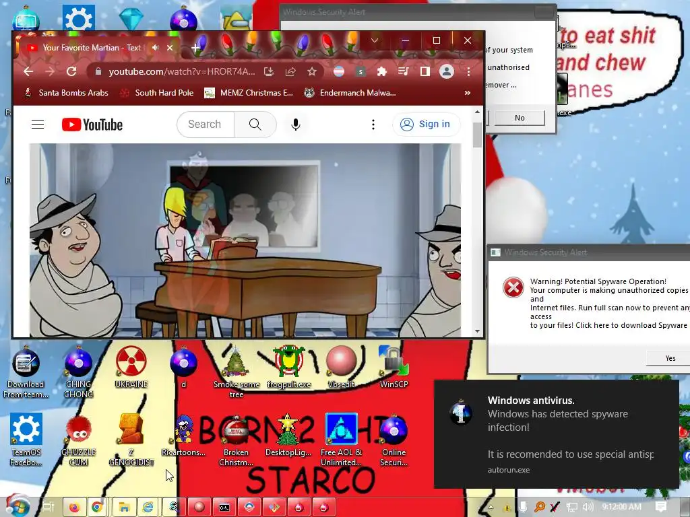Show hidden system tray icons
Image resolution: width=690 pixels, height=517 pixels.
click(491, 508)
